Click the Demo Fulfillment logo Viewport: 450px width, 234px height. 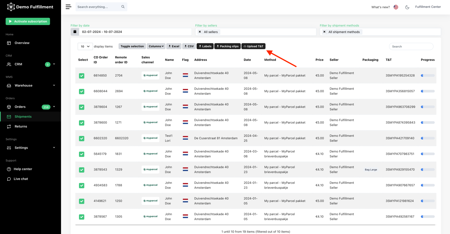pos(30,7)
